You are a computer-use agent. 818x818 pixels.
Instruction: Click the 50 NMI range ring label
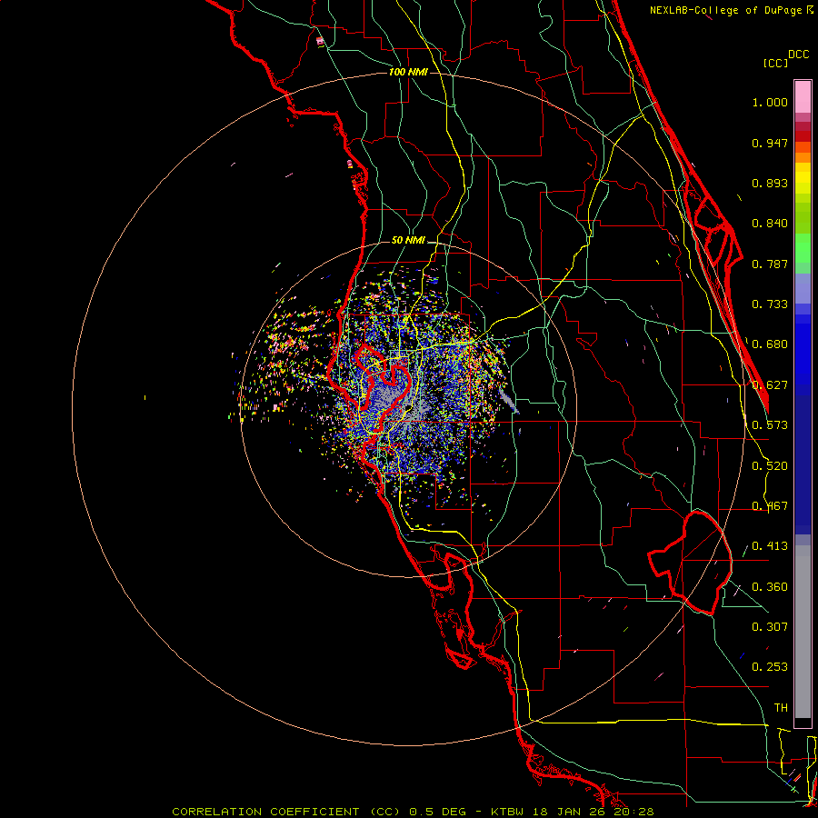pos(408,240)
